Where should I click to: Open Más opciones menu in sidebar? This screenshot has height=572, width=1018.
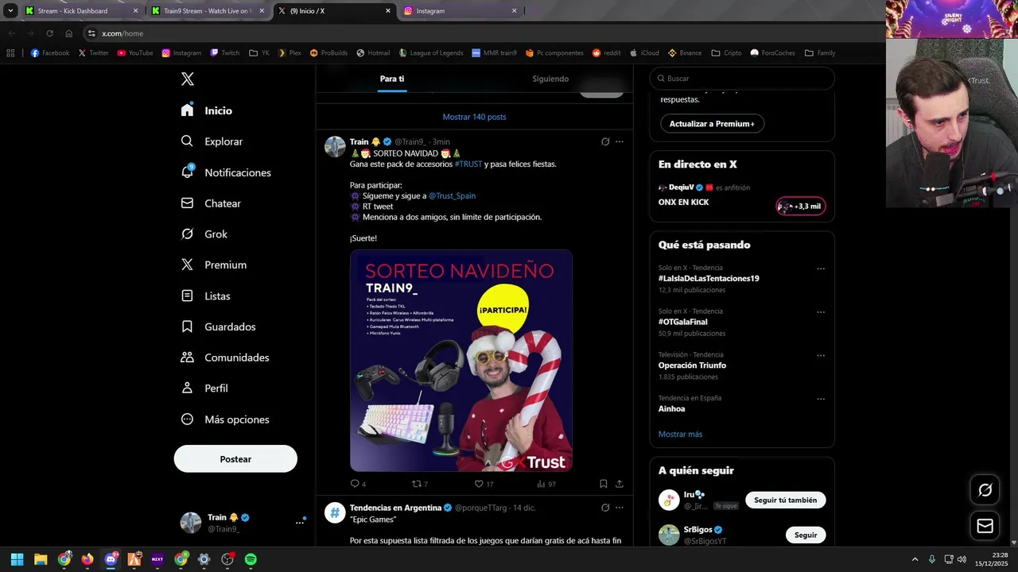[x=225, y=419]
